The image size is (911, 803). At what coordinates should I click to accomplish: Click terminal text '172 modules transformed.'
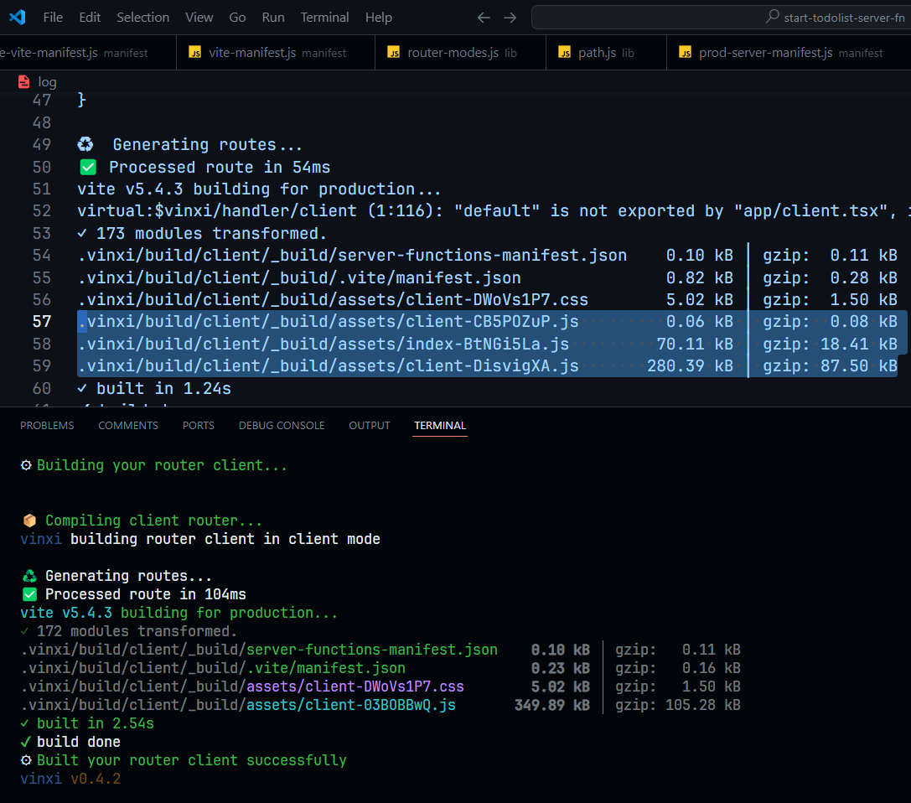click(137, 631)
